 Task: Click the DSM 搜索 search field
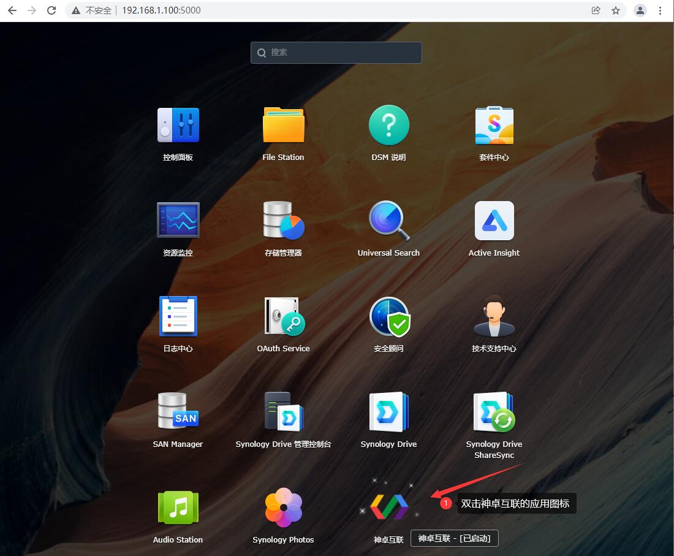click(x=336, y=53)
